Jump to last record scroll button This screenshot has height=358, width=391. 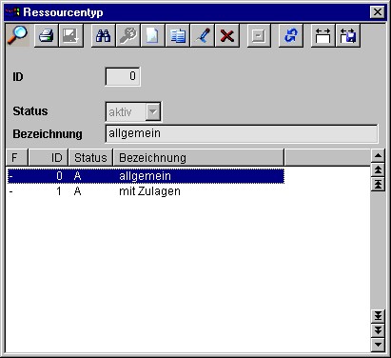[x=378, y=316]
